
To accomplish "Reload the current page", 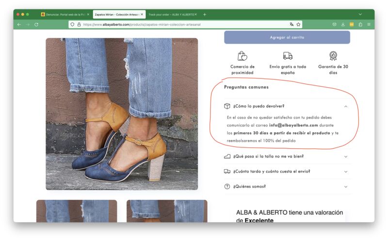I will [x=36, y=25].
